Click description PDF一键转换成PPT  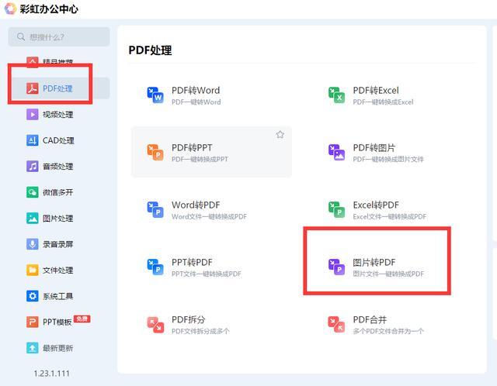tap(200, 159)
